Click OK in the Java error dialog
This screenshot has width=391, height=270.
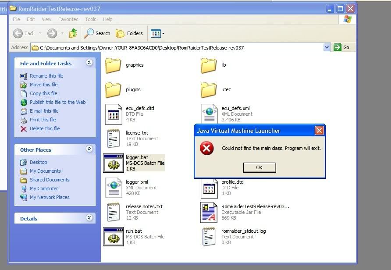point(259,167)
